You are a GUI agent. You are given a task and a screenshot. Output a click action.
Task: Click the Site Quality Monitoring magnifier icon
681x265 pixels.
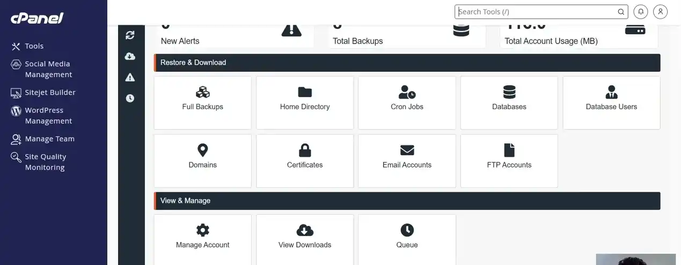point(16,157)
